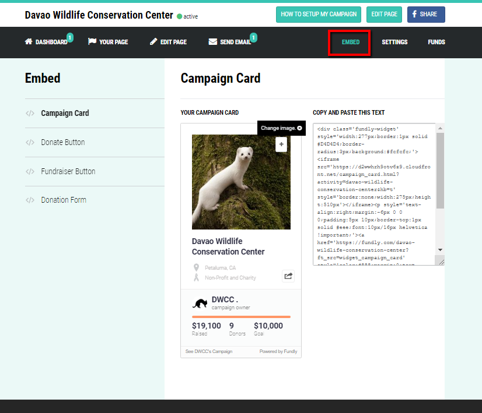
Task: Open the Embed tab
Action: [351, 42]
